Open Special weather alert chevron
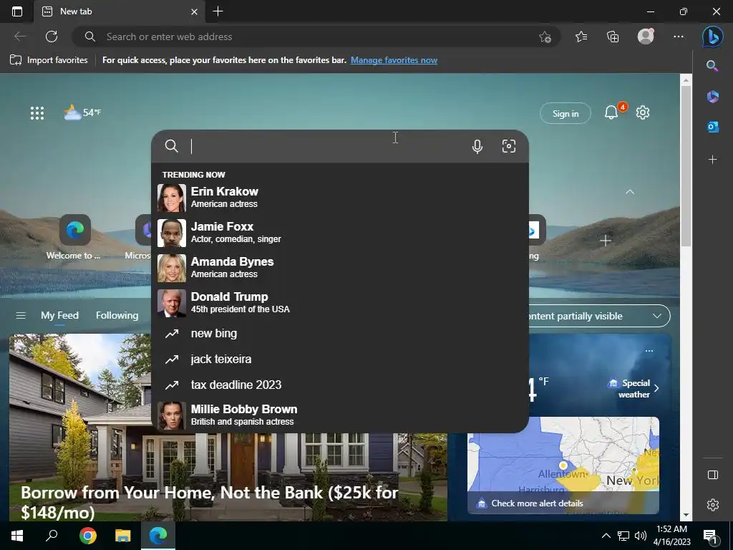 pos(656,388)
